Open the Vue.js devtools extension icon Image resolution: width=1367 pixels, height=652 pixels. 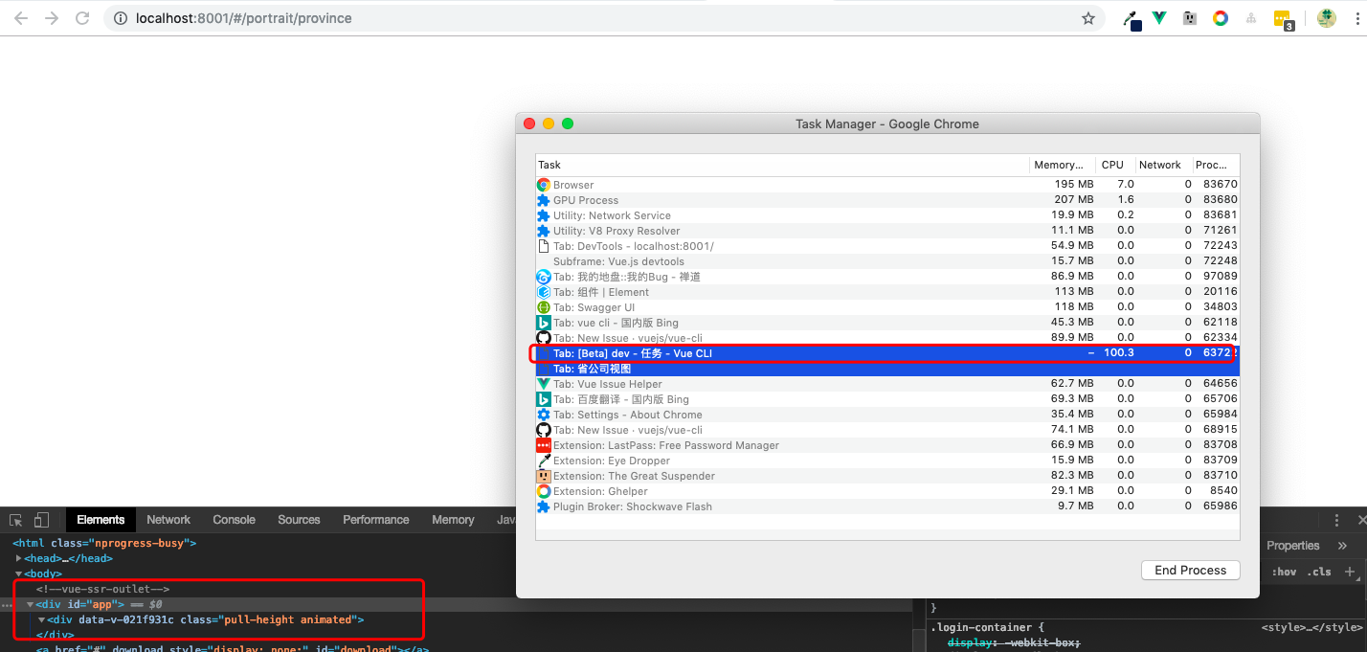pos(1159,18)
